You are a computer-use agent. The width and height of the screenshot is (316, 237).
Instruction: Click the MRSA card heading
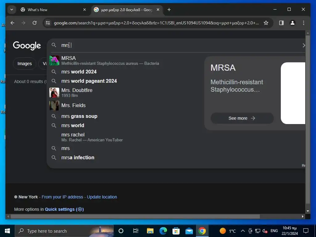point(223,68)
